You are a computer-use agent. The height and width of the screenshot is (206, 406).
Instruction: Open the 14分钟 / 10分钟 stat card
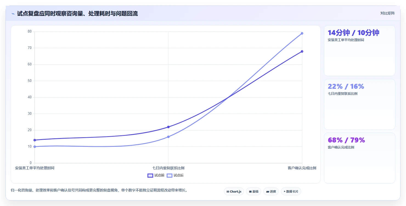point(359,51)
